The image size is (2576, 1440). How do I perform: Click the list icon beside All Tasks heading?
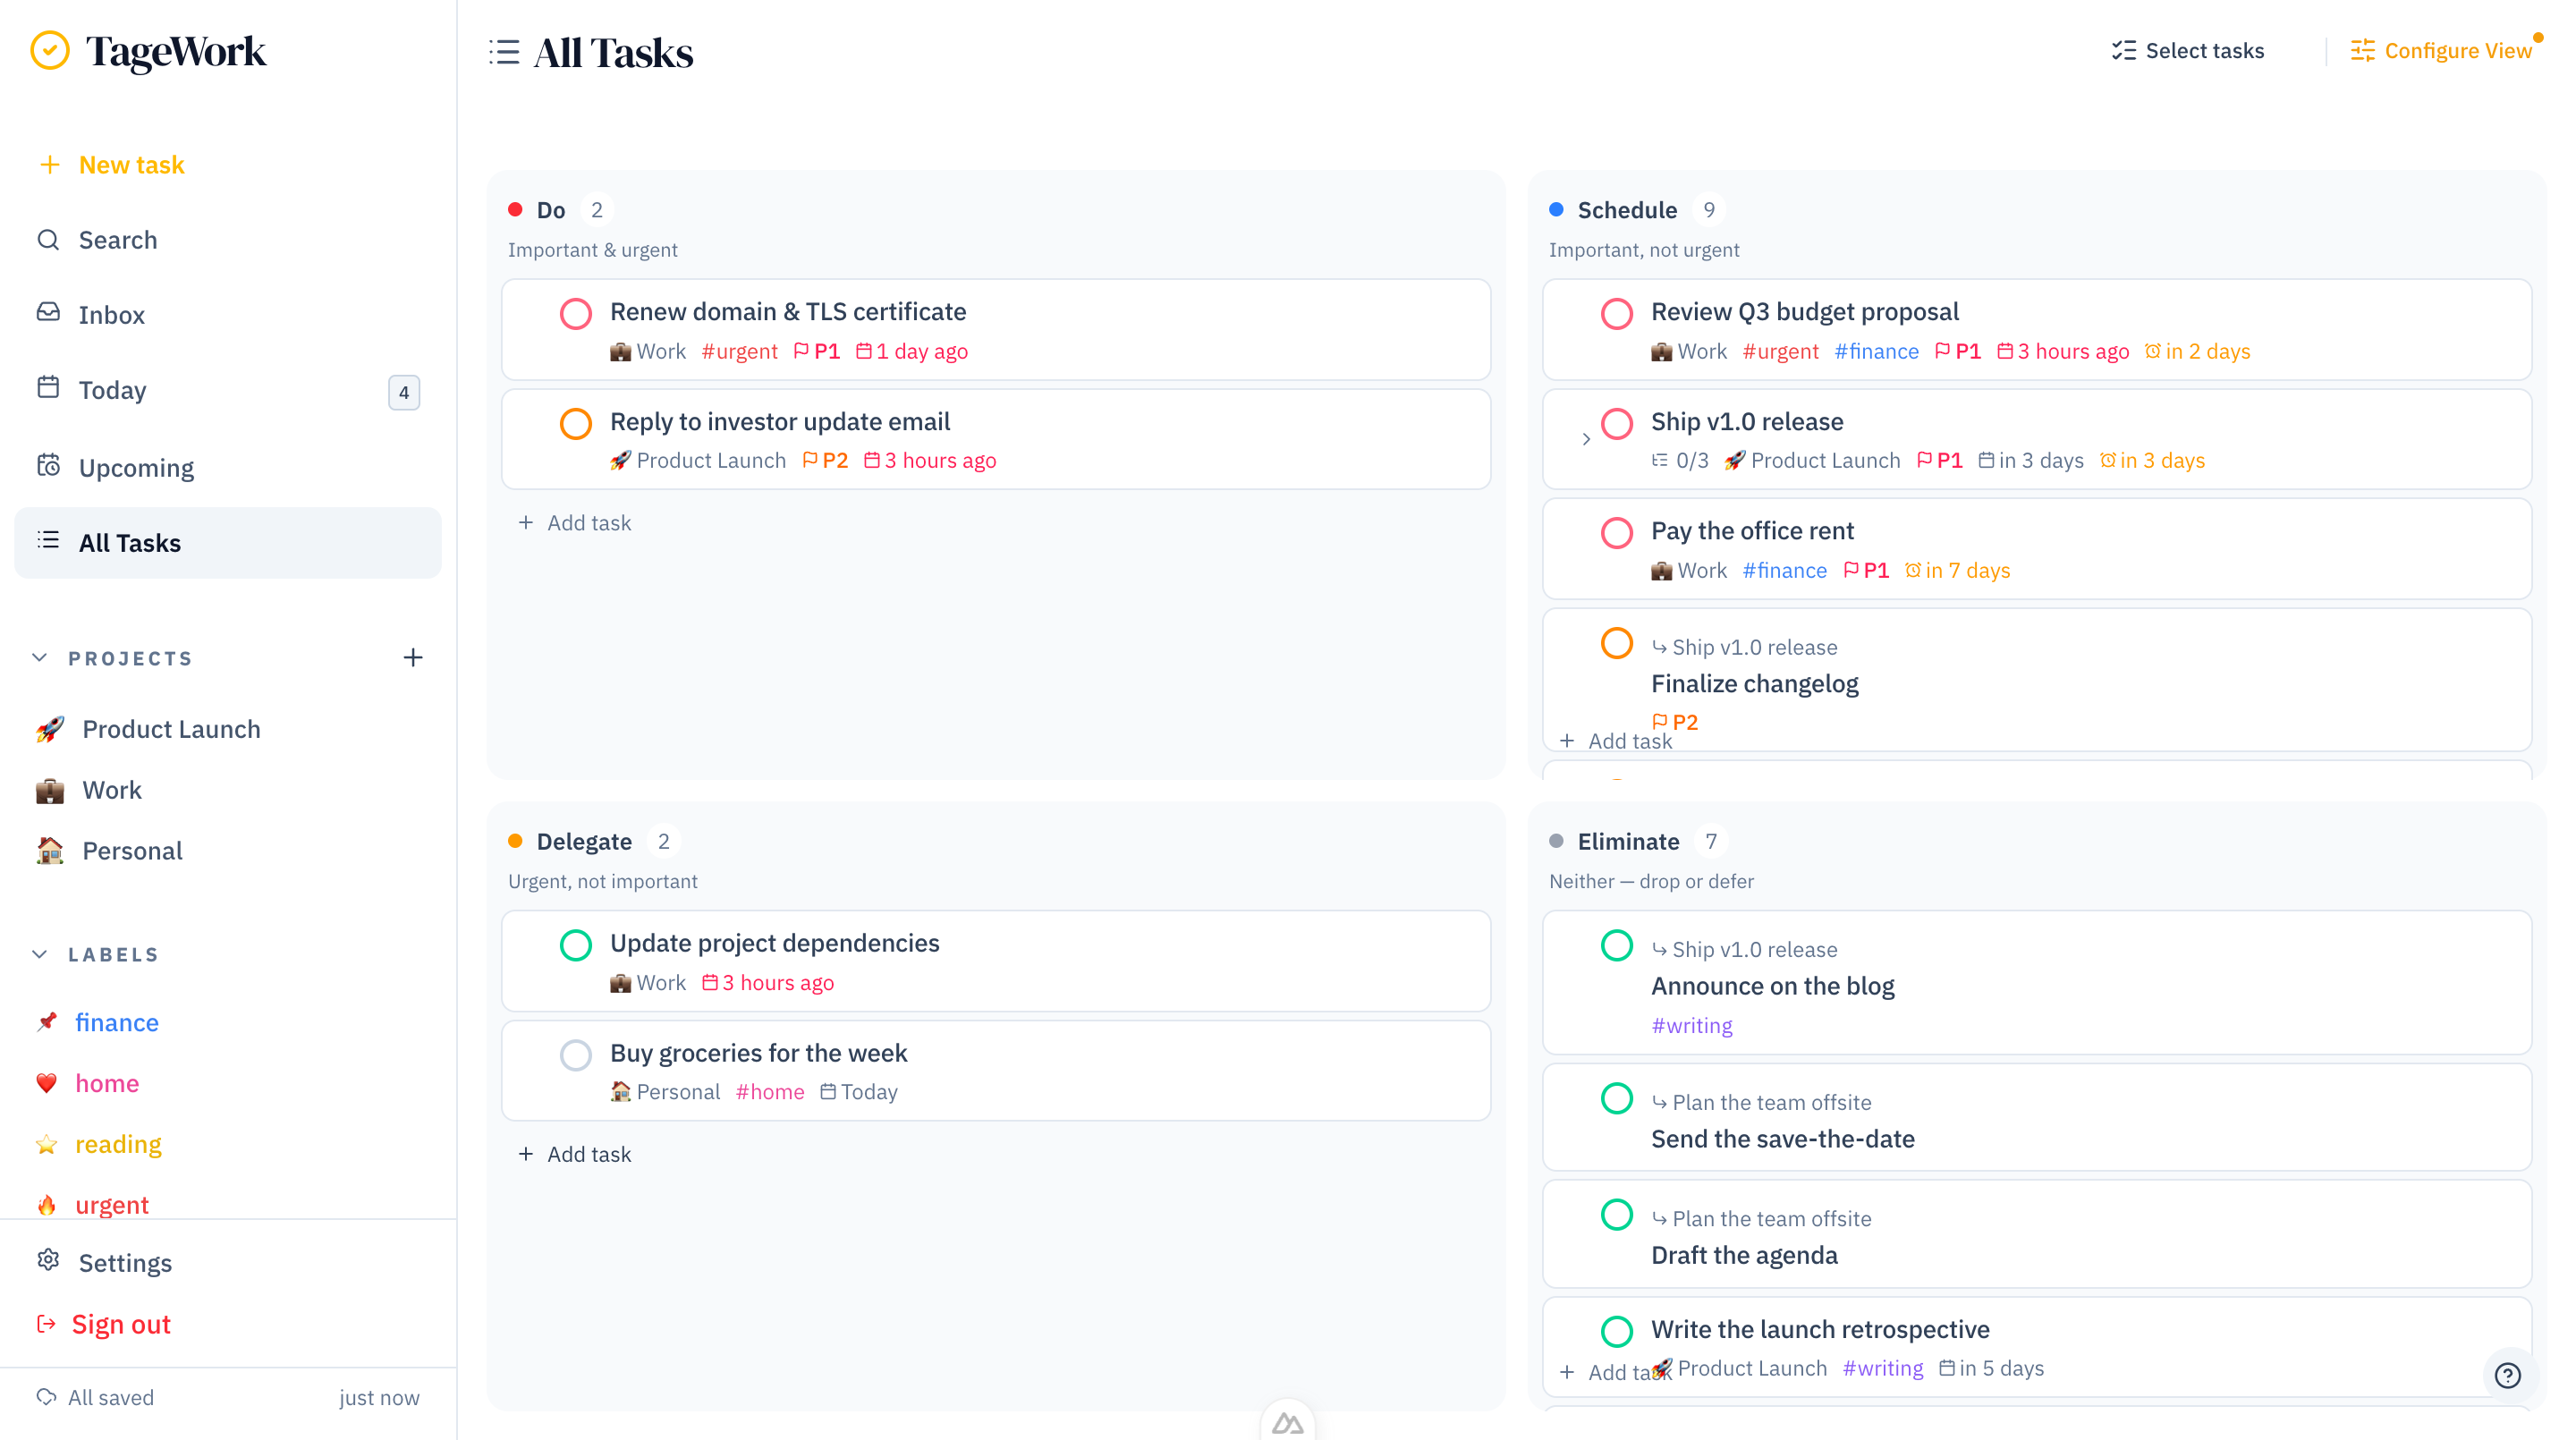point(504,52)
